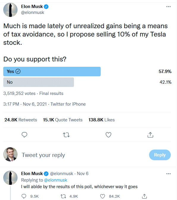Share the main tweet via share icon

pos(150,135)
